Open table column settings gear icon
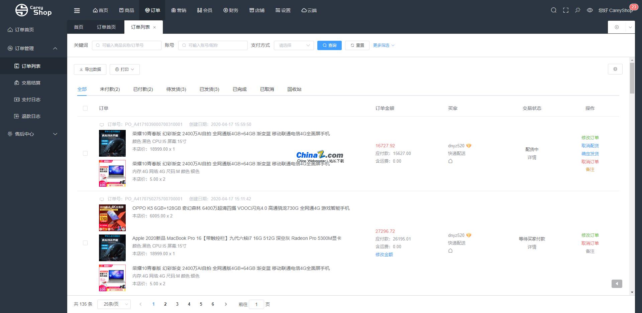Image resolution: width=642 pixels, height=313 pixels. pos(615,69)
